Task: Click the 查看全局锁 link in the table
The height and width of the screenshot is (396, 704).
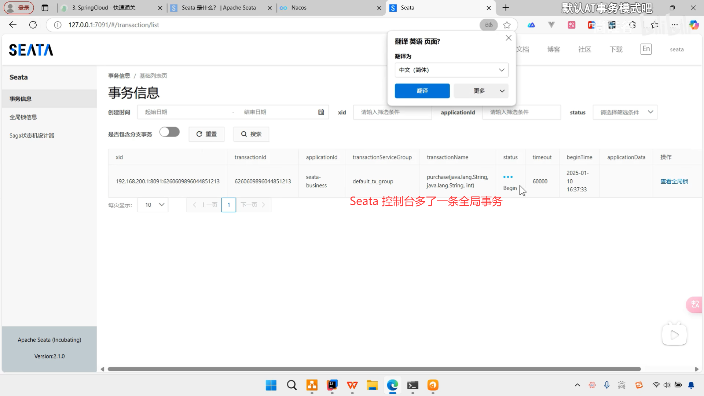Action: point(674,181)
